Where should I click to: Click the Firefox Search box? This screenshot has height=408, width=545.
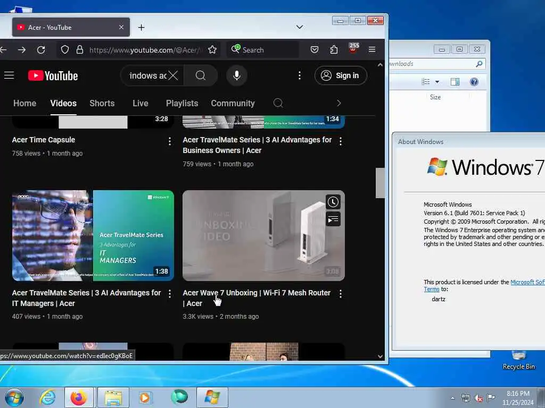click(263, 49)
